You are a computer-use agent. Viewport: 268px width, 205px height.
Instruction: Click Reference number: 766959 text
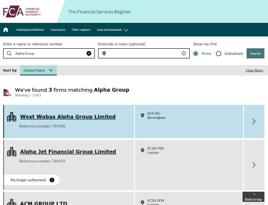point(42,161)
